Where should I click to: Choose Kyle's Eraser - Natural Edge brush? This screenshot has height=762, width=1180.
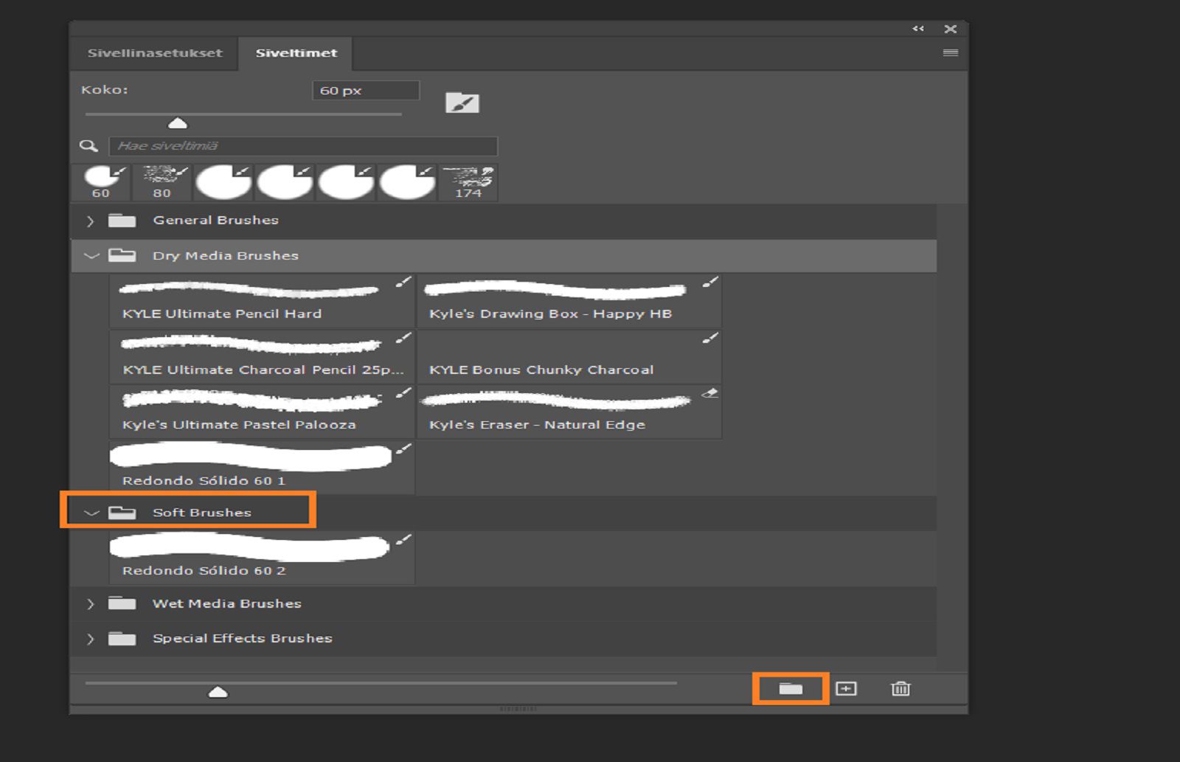click(x=569, y=412)
